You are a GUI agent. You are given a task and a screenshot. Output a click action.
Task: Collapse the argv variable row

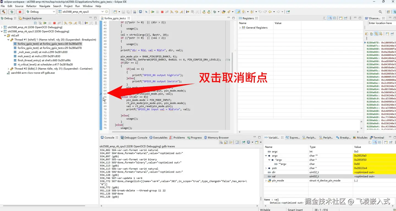click(x=266, y=156)
